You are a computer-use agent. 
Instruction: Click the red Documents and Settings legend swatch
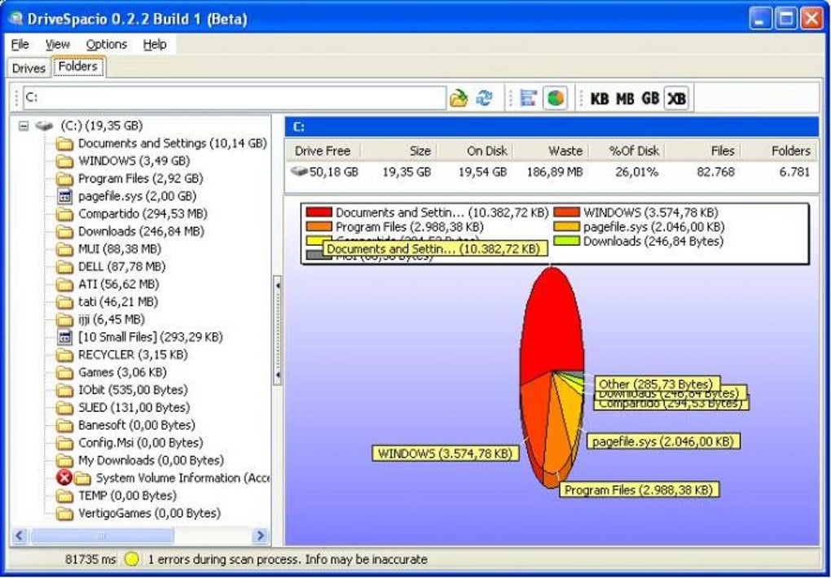[319, 212]
